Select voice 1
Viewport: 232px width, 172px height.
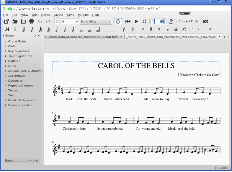point(193,29)
